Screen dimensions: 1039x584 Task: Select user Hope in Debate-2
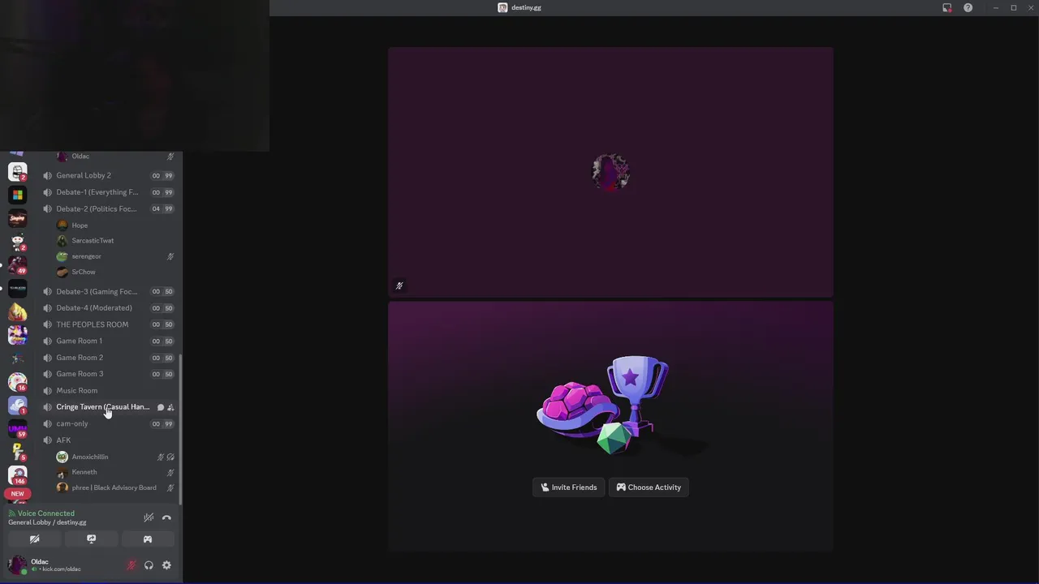(x=116, y=225)
